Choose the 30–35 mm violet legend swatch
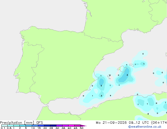Viewport: 167px width, 129px height. (59, 126)
